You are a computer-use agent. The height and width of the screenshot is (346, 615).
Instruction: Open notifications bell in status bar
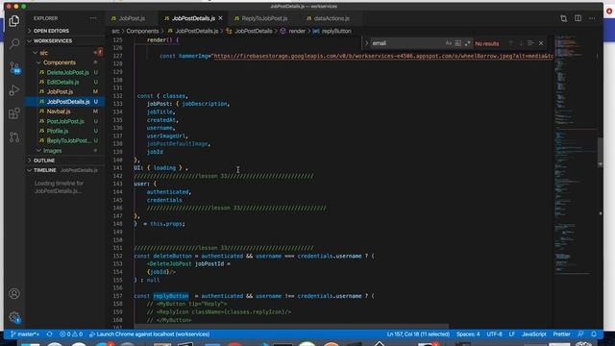click(594, 334)
